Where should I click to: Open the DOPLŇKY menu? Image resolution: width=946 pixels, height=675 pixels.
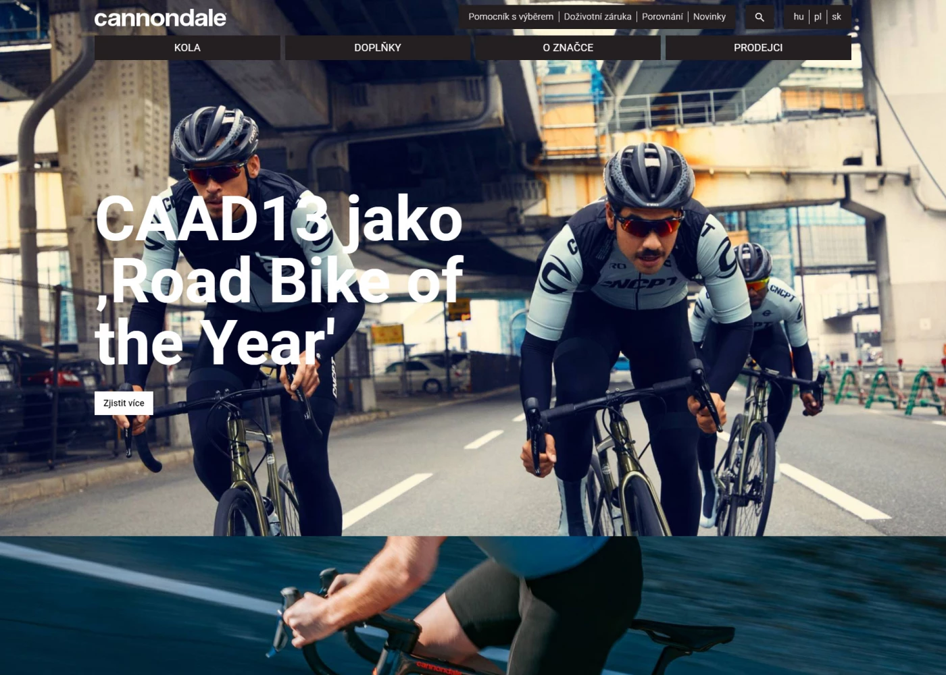coord(378,48)
